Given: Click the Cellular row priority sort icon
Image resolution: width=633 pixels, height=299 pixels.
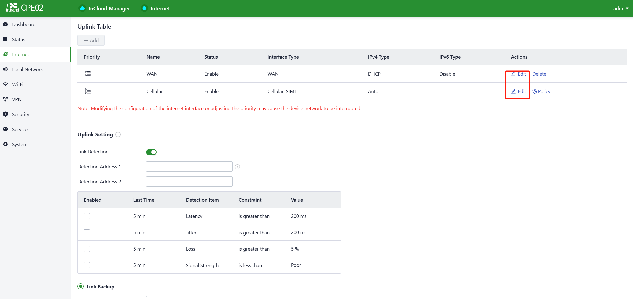Looking at the screenshot, I should [88, 91].
